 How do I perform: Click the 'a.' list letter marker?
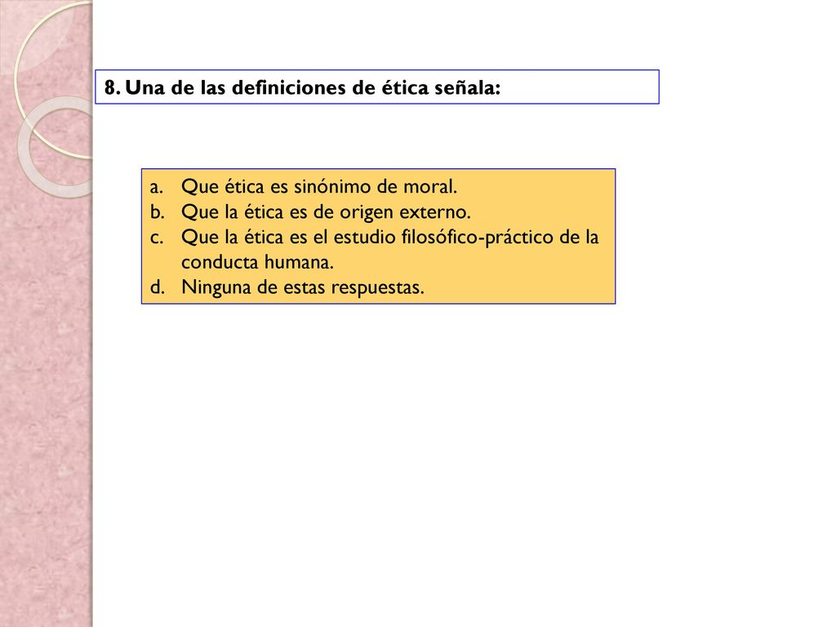pyautogui.click(x=156, y=187)
